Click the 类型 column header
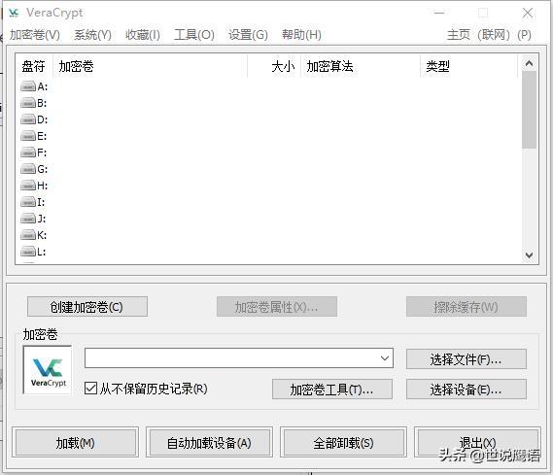The height and width of the screenshot is (475, 553). [469, 66]
